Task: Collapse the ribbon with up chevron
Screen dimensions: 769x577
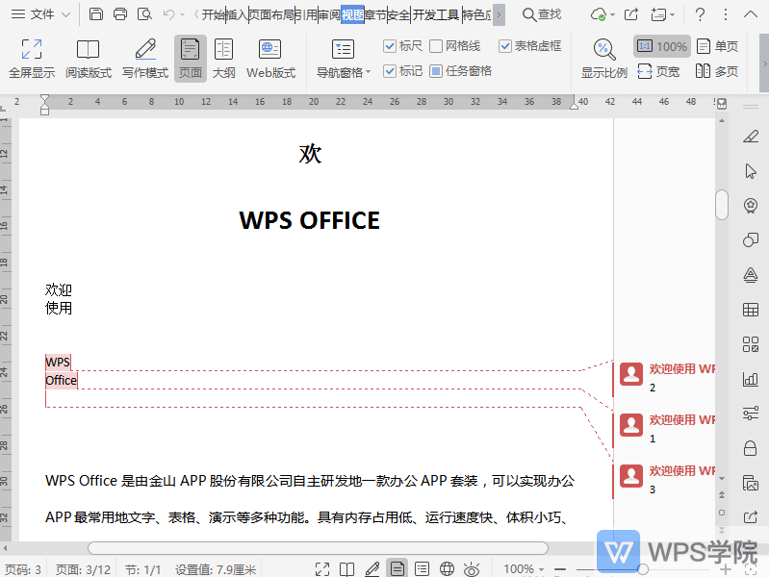Action: point(751,14)
